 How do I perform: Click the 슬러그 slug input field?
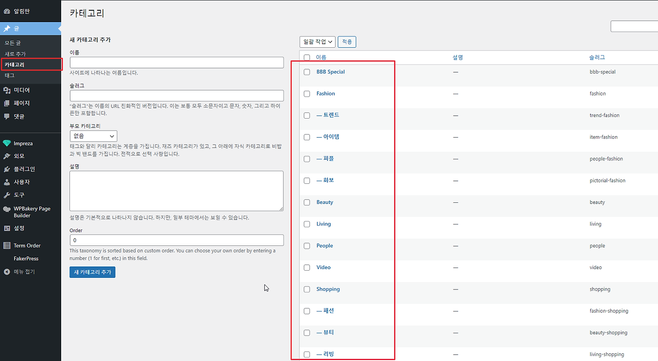[177, 96]
